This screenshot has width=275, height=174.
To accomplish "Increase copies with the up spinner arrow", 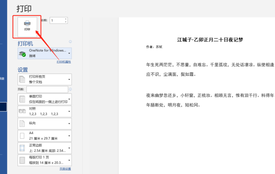I will click(66, 19).
